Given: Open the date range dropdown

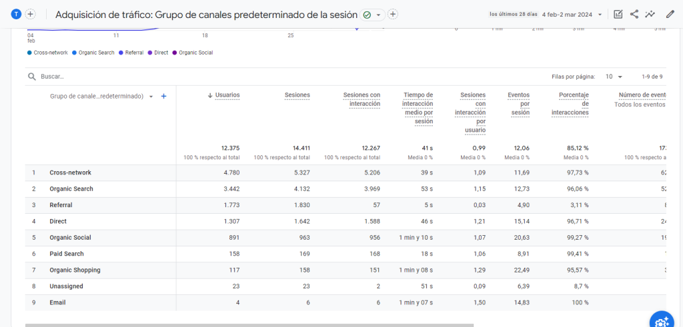Looking at the screenshot, I should (572, 14).
